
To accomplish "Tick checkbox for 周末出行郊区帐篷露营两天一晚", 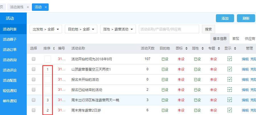I will coord(34,100).
